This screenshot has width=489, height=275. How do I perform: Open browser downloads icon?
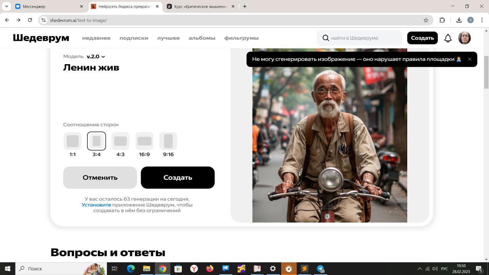[459, 20]
